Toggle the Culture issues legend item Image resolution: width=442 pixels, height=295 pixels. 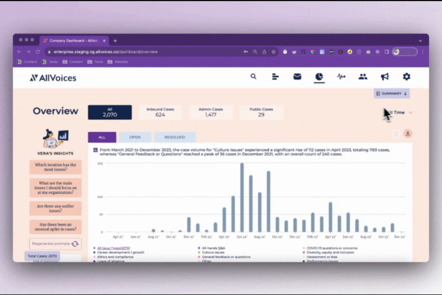(x=213, y=252)
